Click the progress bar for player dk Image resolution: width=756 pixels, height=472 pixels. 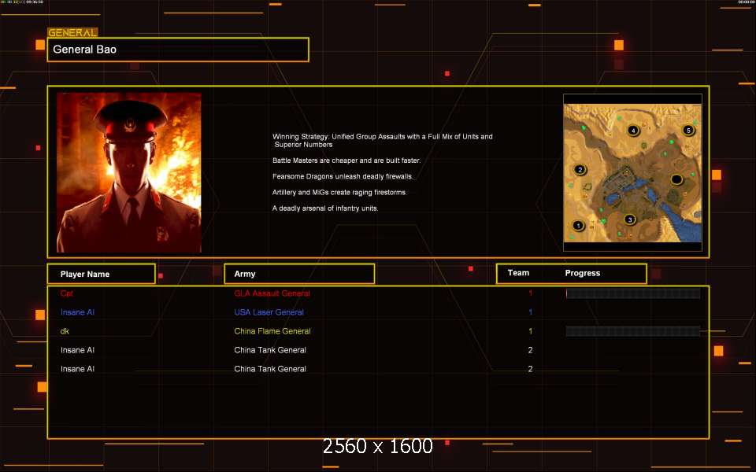[x=632, y=331]
